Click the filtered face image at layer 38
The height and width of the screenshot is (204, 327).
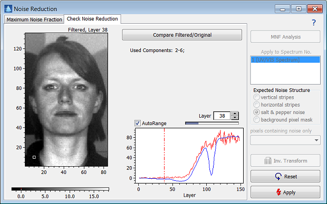click(66, 99)
